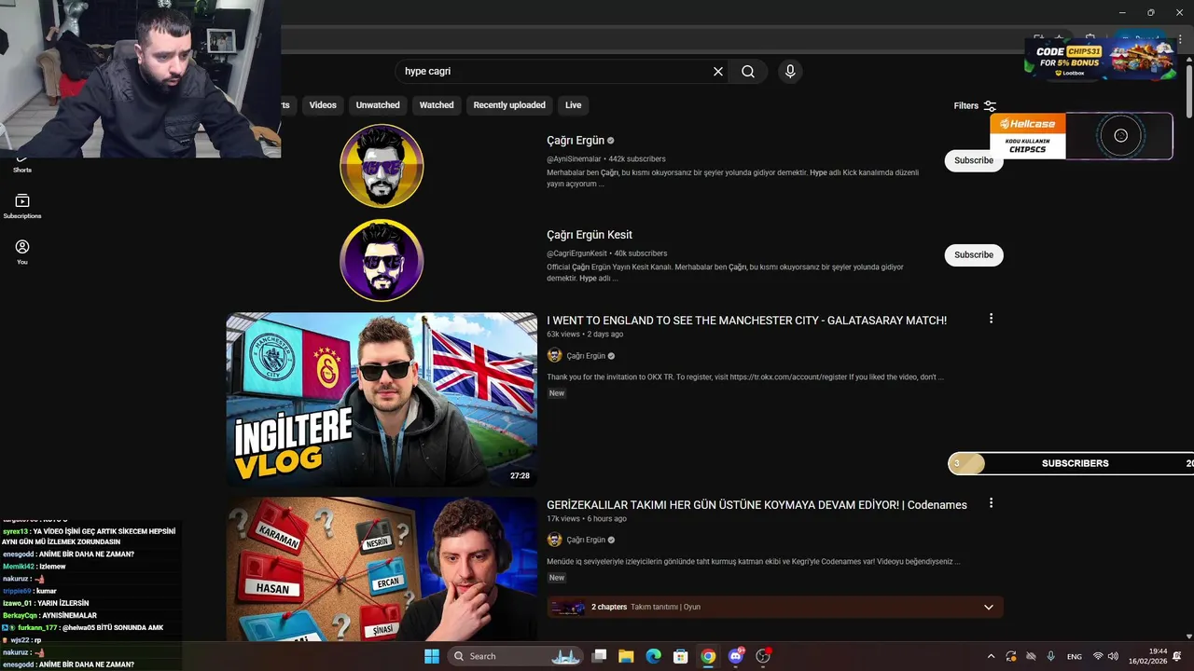
Task: Click the '@AyniSinemalar • 442k subscribers' text
Action: coord(606,159)
